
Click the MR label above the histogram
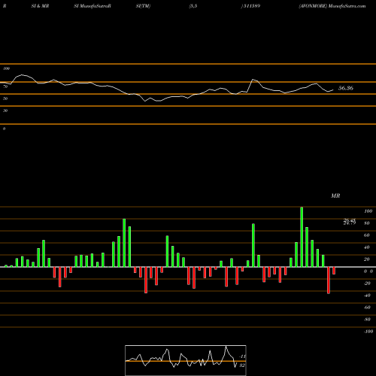(335, 196)
